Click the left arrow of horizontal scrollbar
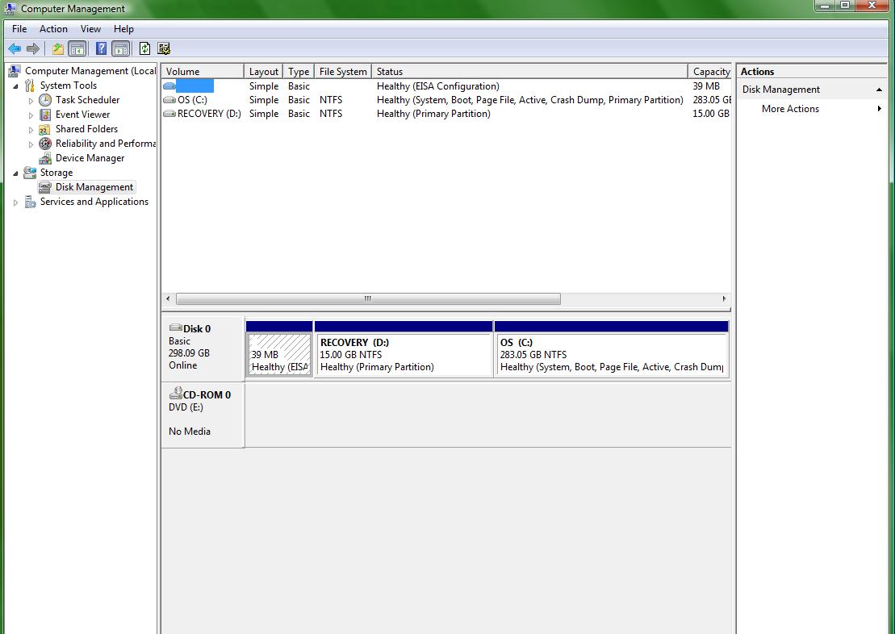Viewport: 895px width, 634px height. [x=168, y=298]
